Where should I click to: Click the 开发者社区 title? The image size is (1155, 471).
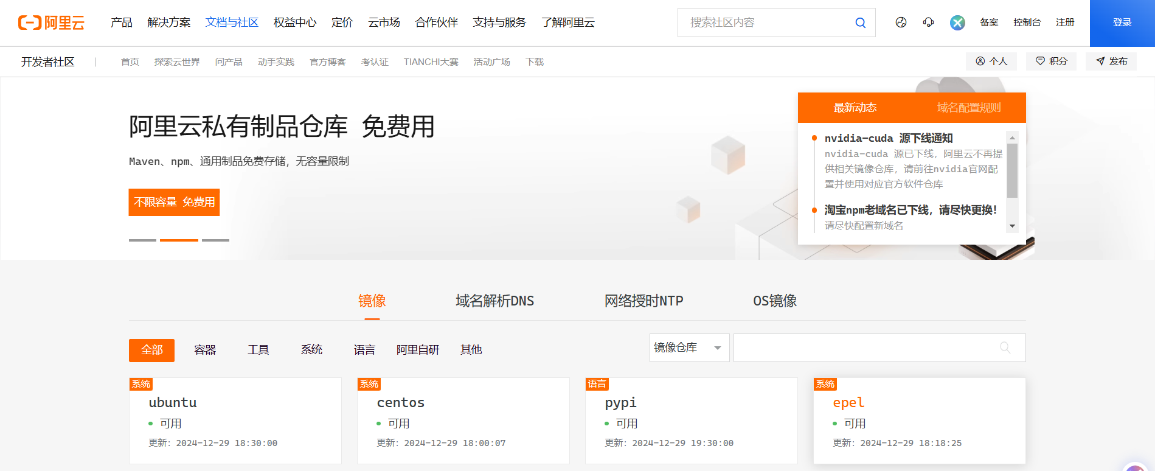(x=48, y=62)
